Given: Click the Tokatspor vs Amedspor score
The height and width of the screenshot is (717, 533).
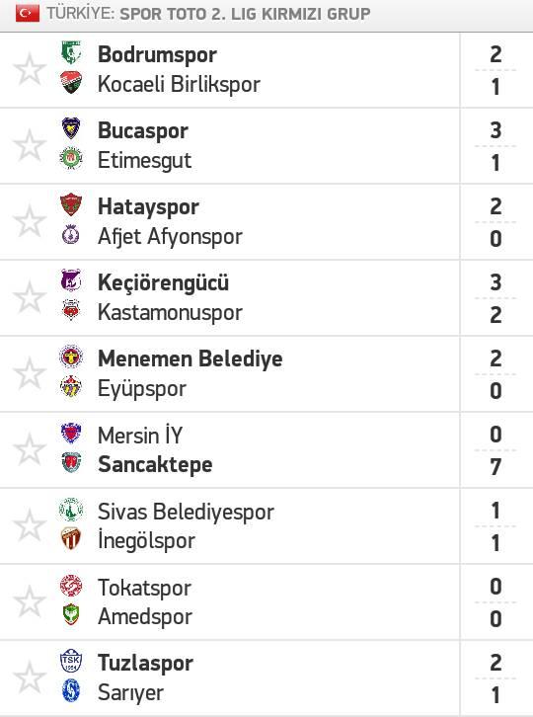Looking at the screenshot, I should (495, 602).
